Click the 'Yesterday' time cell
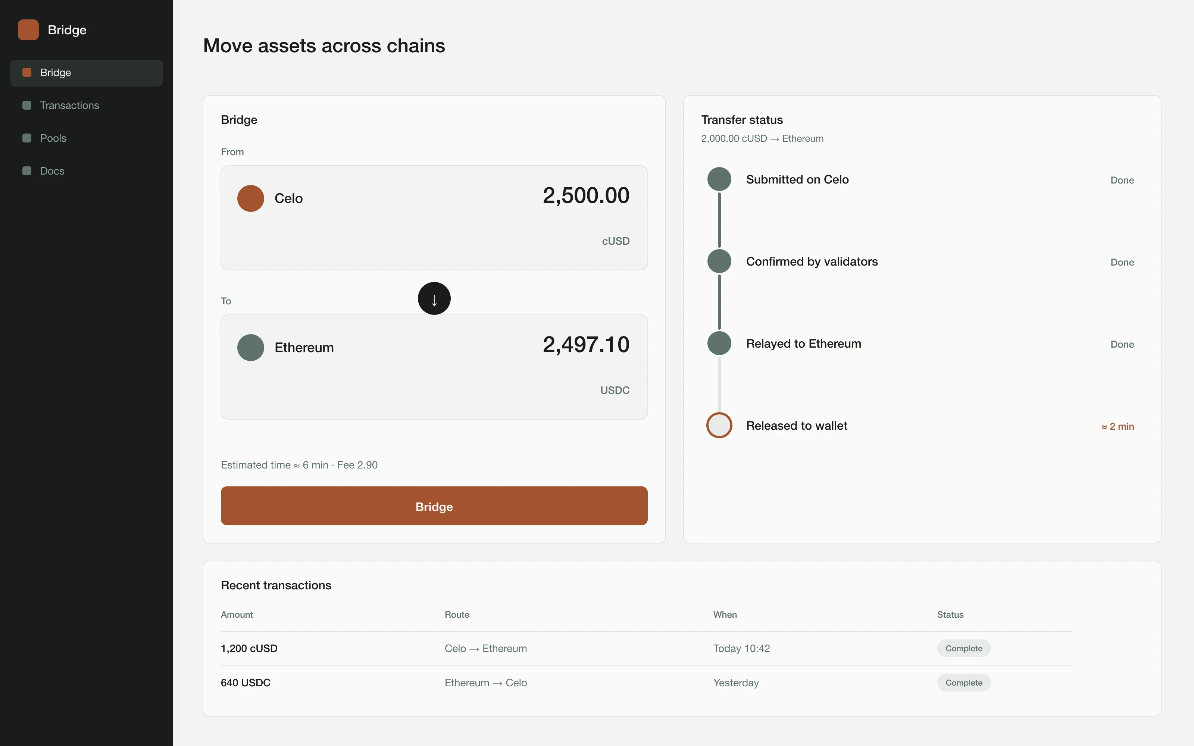The image size is (1194, 746). pos(736,683)
